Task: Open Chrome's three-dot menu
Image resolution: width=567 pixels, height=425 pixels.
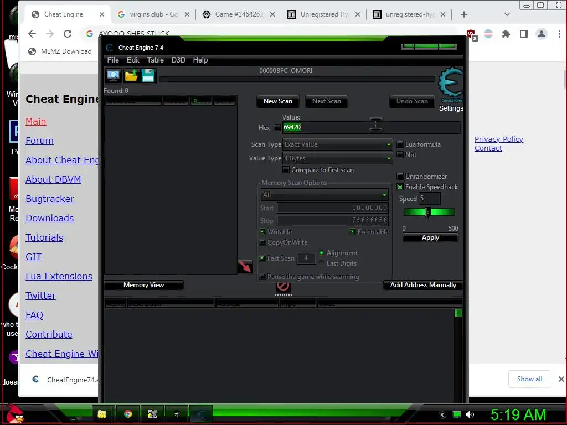Action: (x=559, y=34)
